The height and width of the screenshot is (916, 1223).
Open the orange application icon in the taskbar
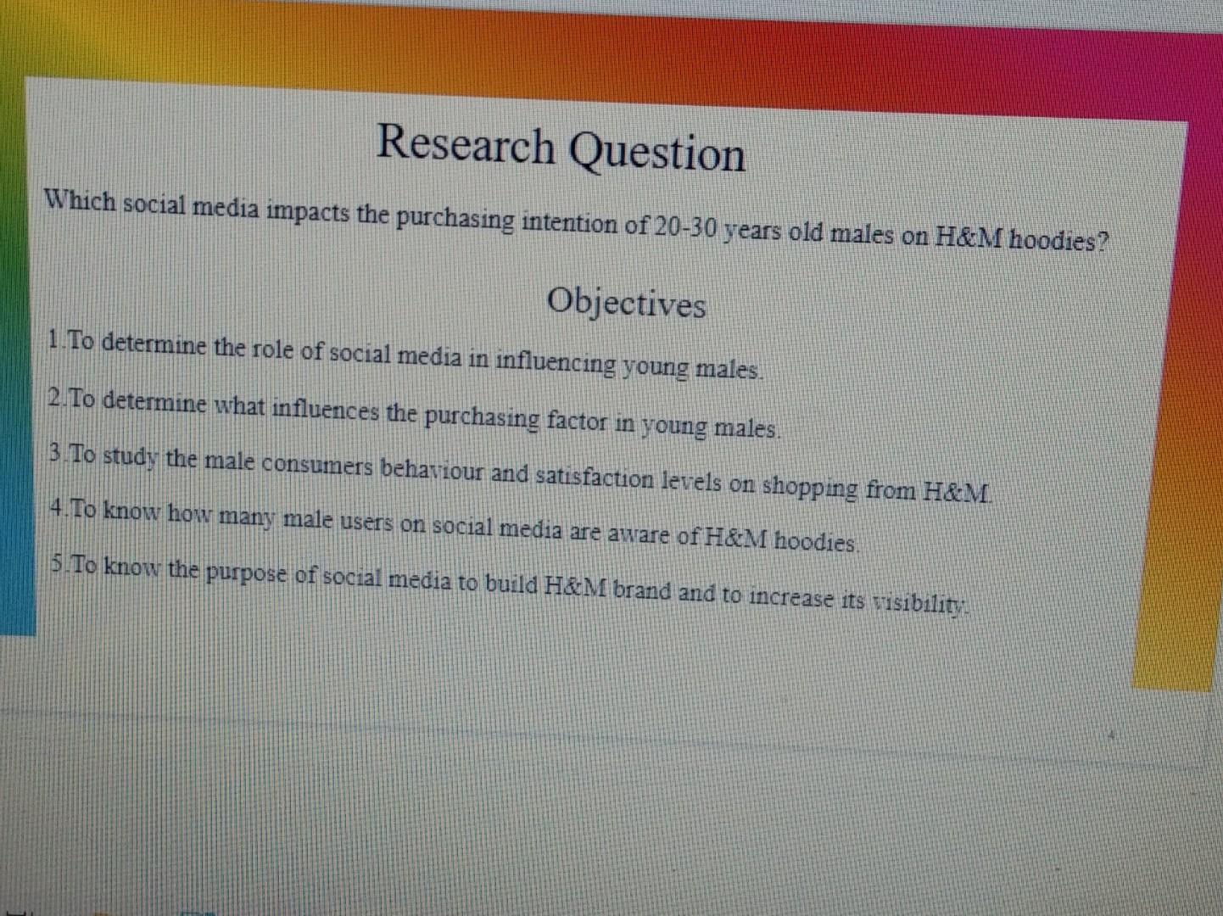pyautogui.click(x=100, y=913)
